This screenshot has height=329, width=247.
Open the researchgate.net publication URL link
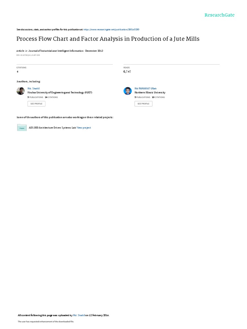coord(111,30)
